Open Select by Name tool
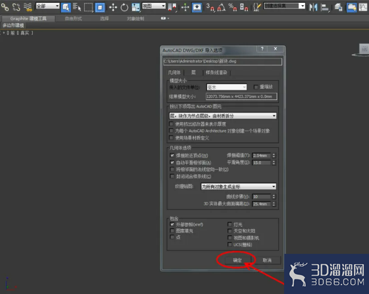 pos(77,7)
